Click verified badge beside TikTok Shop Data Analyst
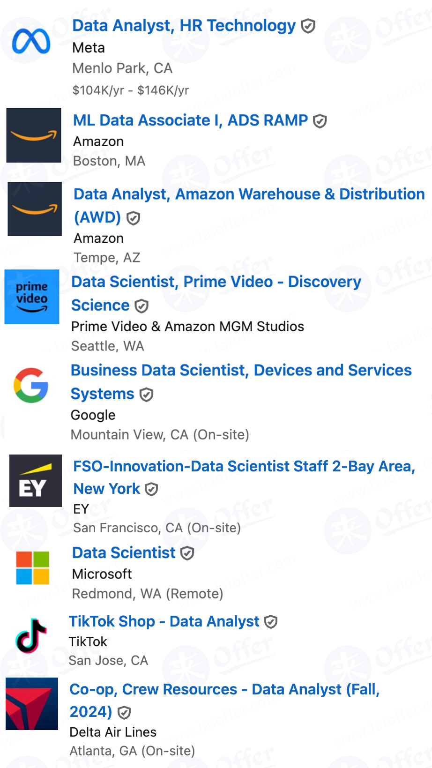 click(271, 622)
